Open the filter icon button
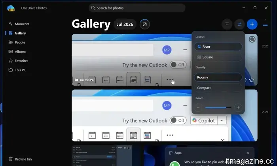The width and height of the screenshot is (277, 166). point(227,24)
